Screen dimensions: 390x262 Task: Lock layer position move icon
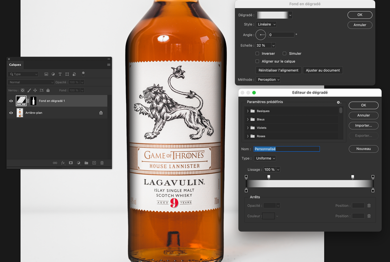point(35,90)
